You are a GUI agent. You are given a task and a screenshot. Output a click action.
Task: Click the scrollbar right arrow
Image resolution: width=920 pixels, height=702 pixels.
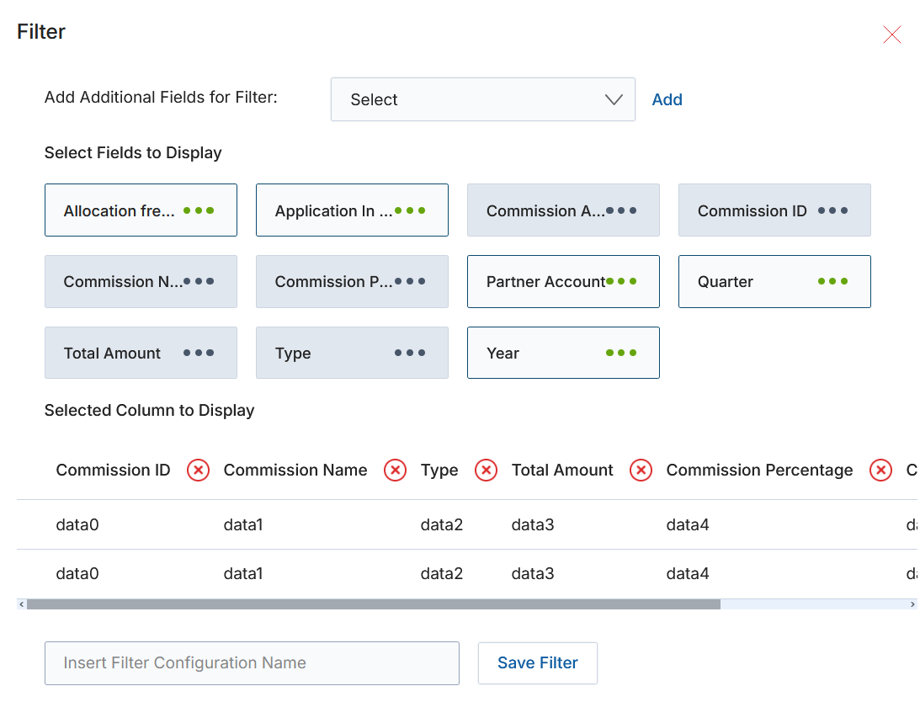point(912,604)
